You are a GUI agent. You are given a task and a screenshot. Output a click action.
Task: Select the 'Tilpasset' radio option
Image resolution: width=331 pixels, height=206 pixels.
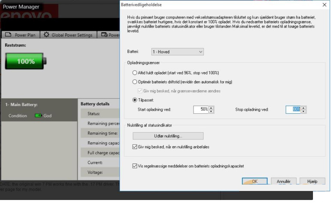(135, 100)
